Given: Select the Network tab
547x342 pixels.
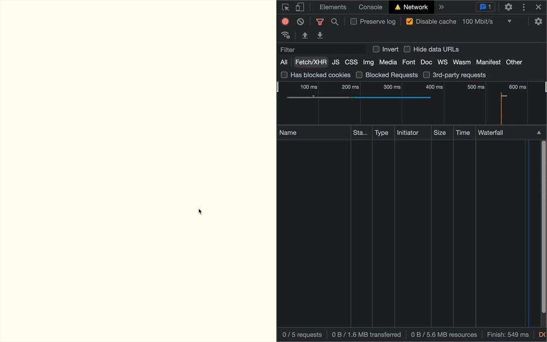Looking at the screenshot, I should tap(411, 7).
